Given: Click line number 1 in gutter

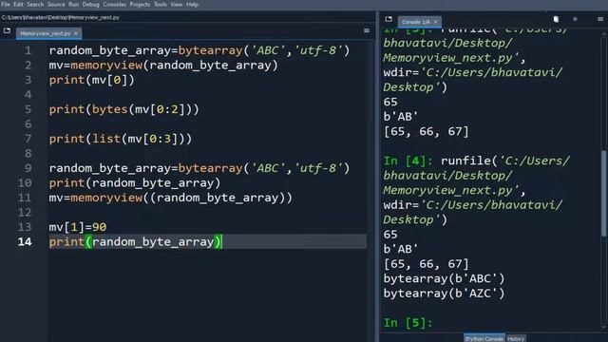Looking at the screenshot, I should pyautogui.click(x=28, y=50).
